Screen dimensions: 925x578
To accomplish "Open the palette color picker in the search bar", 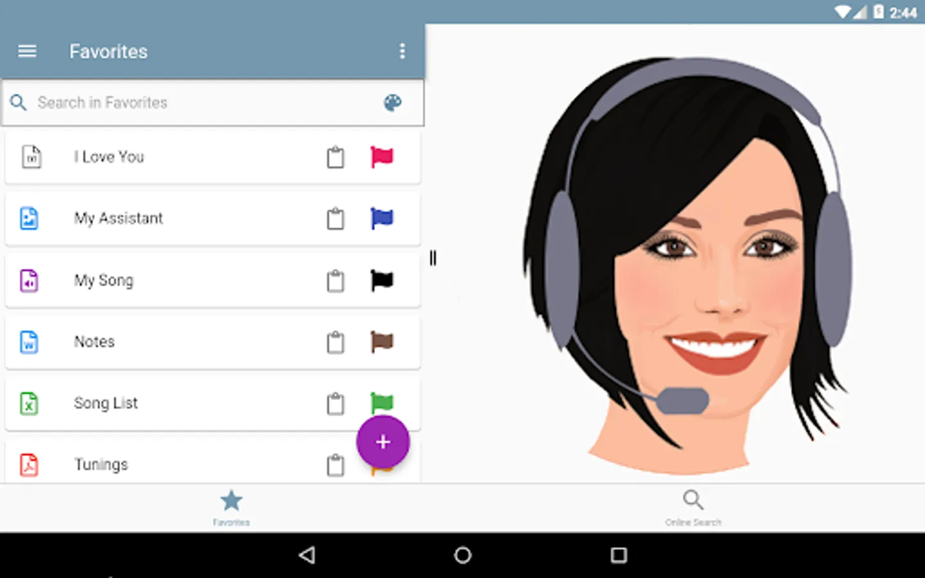I will [x=392, y=102].
